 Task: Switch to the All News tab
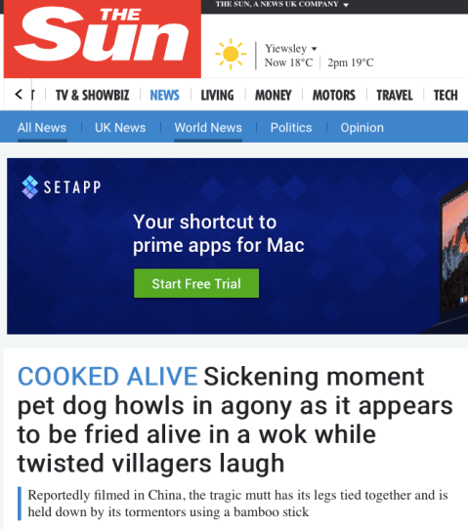click(x=42, y=128)
